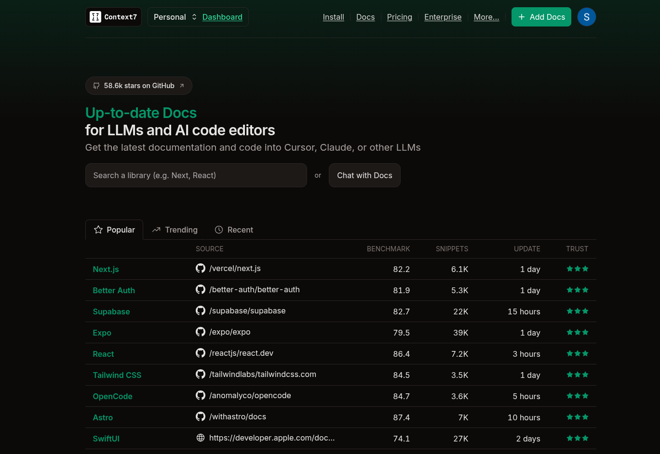Click GitHub icon next to /better-auth/better-auth
Screen dimensions: 660x454
(201, 289)
